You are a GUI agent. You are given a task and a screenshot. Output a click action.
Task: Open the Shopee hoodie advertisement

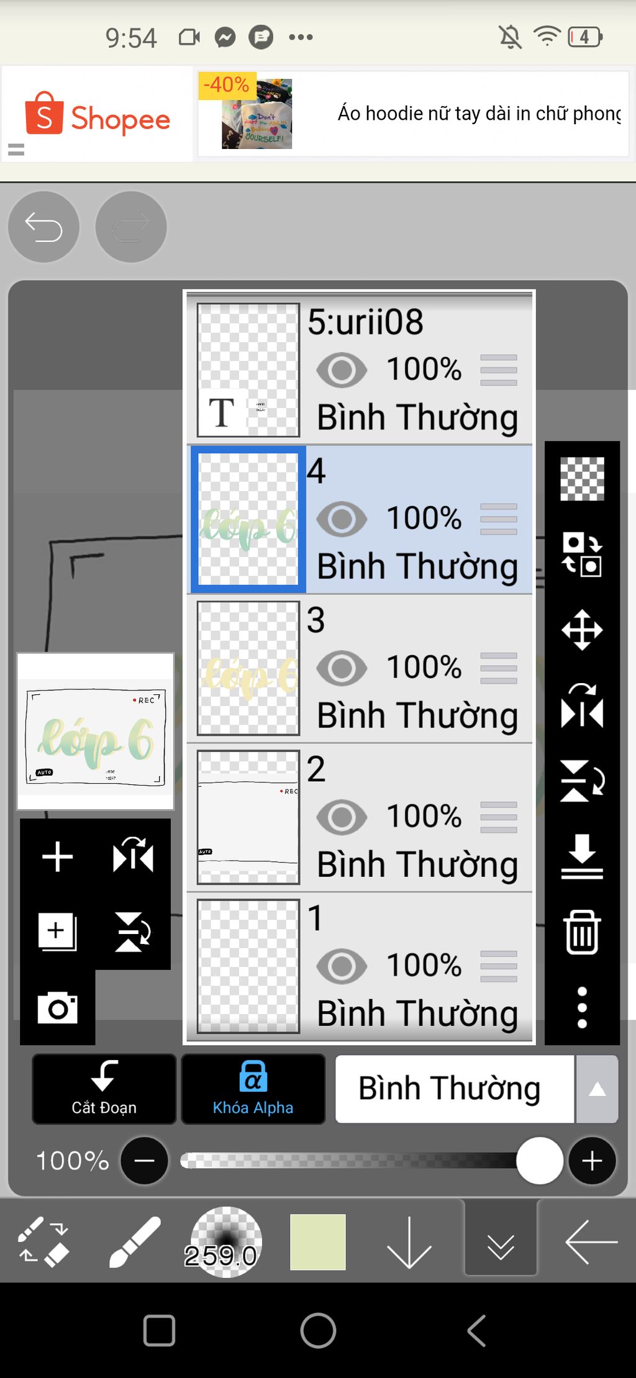coord(413,114)
